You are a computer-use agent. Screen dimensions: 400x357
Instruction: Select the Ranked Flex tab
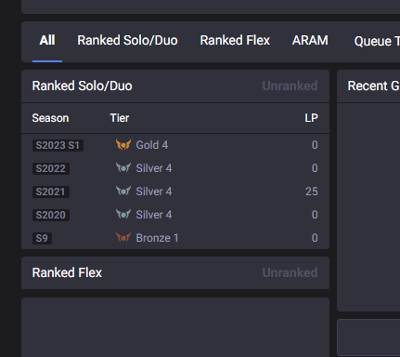pos(235,40)
